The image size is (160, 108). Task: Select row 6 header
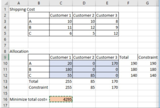coord(5,39)
